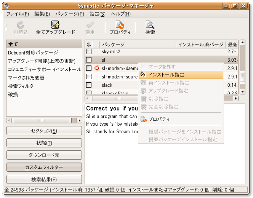253x198 pixels.
Task: Click icon beside アップグレード指定
Action: (x=143, y=91)
